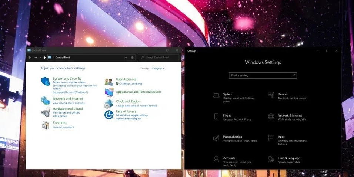Click the address bar chevron before Control Panel
354x177 pixels.
coord(53,58)
